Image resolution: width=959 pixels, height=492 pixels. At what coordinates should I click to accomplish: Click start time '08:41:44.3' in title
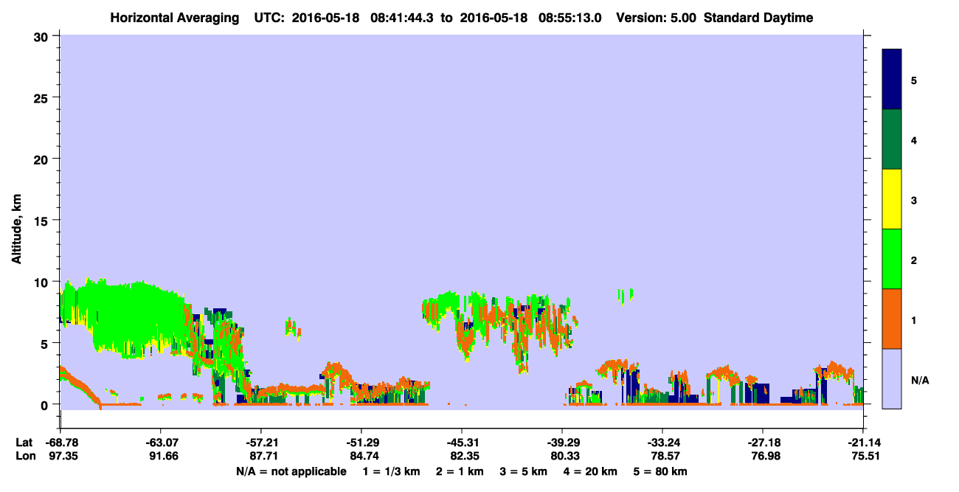[404, 18]
